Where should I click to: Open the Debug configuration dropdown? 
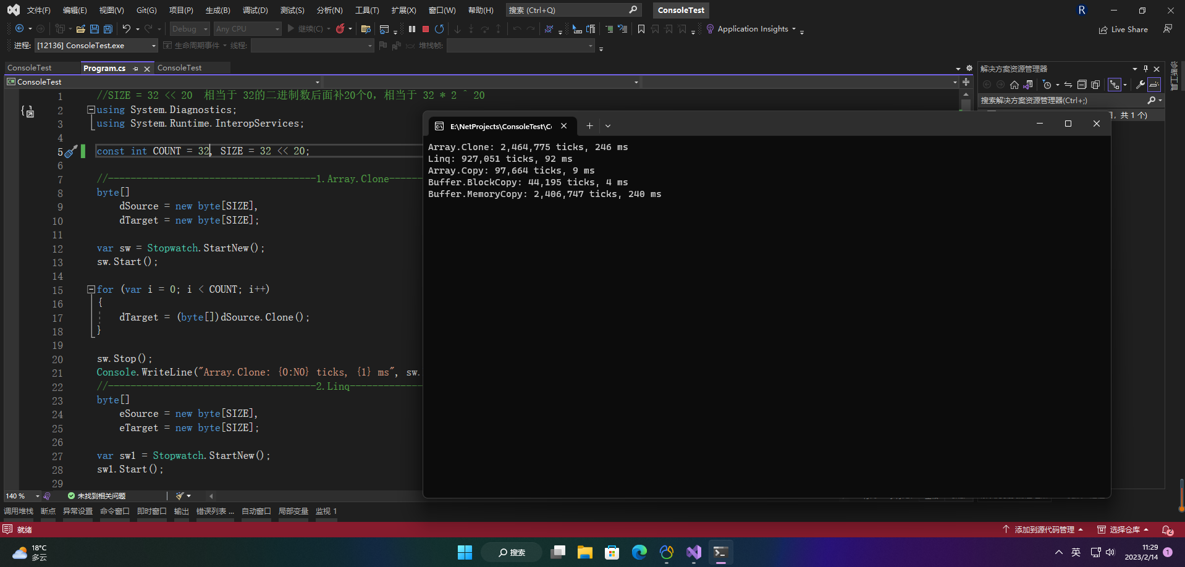[x=190, y=29]
